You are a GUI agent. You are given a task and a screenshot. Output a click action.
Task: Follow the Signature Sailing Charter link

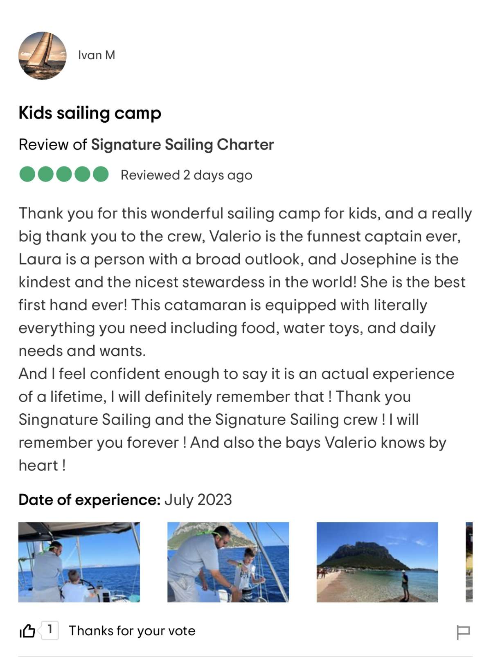click(x=182, y=145)
